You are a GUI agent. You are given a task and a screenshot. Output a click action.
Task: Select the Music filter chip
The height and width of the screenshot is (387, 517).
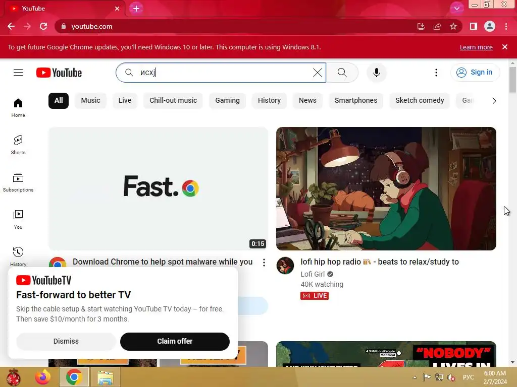click(91, 101)
